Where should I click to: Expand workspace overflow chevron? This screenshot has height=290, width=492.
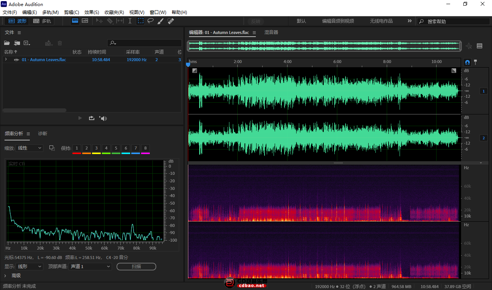[410, 21]
